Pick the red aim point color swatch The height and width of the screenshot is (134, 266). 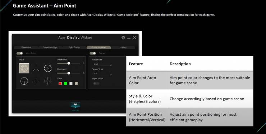(60, 83)
